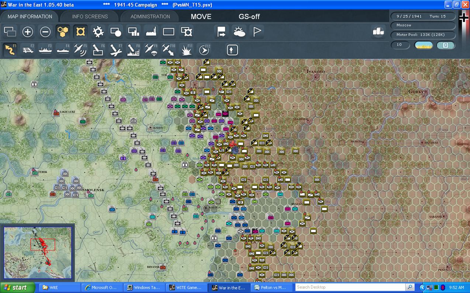Click the Moscow location field
The width and height of the screenshot is (470, 293).
click(423, 25)
